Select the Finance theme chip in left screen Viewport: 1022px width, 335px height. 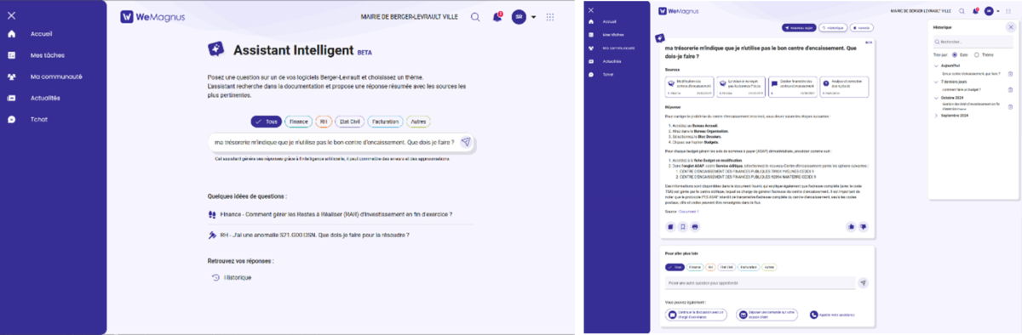point(298,122)
